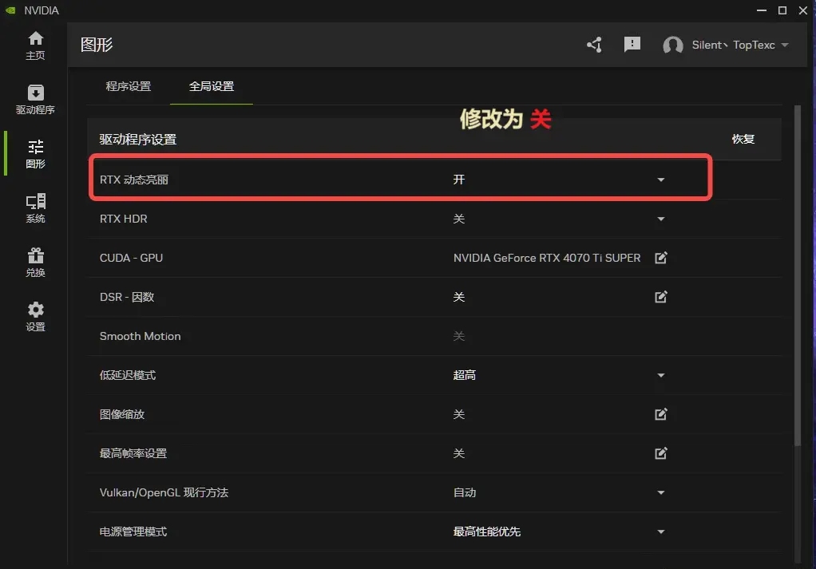Viewport: 816px width, 569px height.
Task: Click the 驱动程序设置 section heading
Action: tap(138, 140)
